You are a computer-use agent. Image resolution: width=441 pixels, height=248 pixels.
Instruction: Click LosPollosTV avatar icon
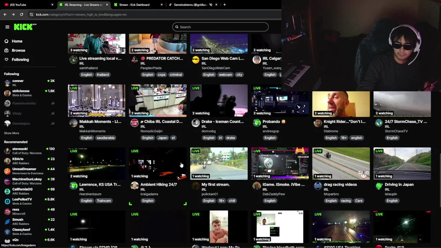pyautogui.click(x=7, y=201)
